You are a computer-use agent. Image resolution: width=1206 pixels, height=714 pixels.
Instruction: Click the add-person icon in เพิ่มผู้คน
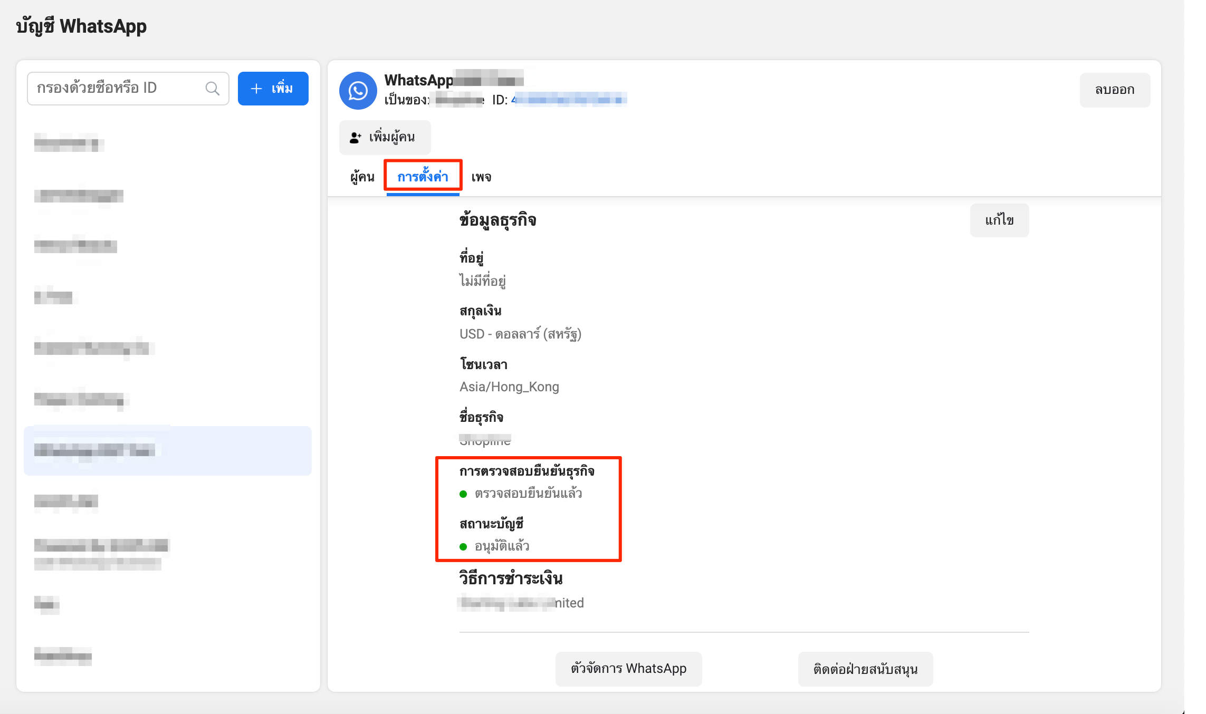[356, 138]
